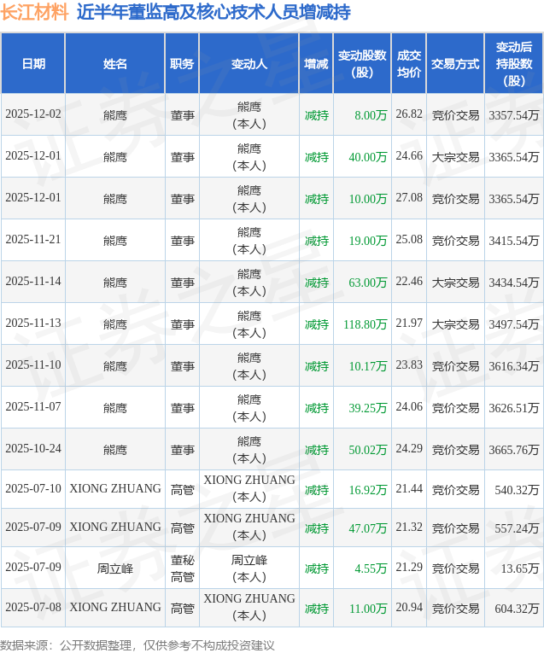Click the 交易方式 column header

tap(455, 64)
